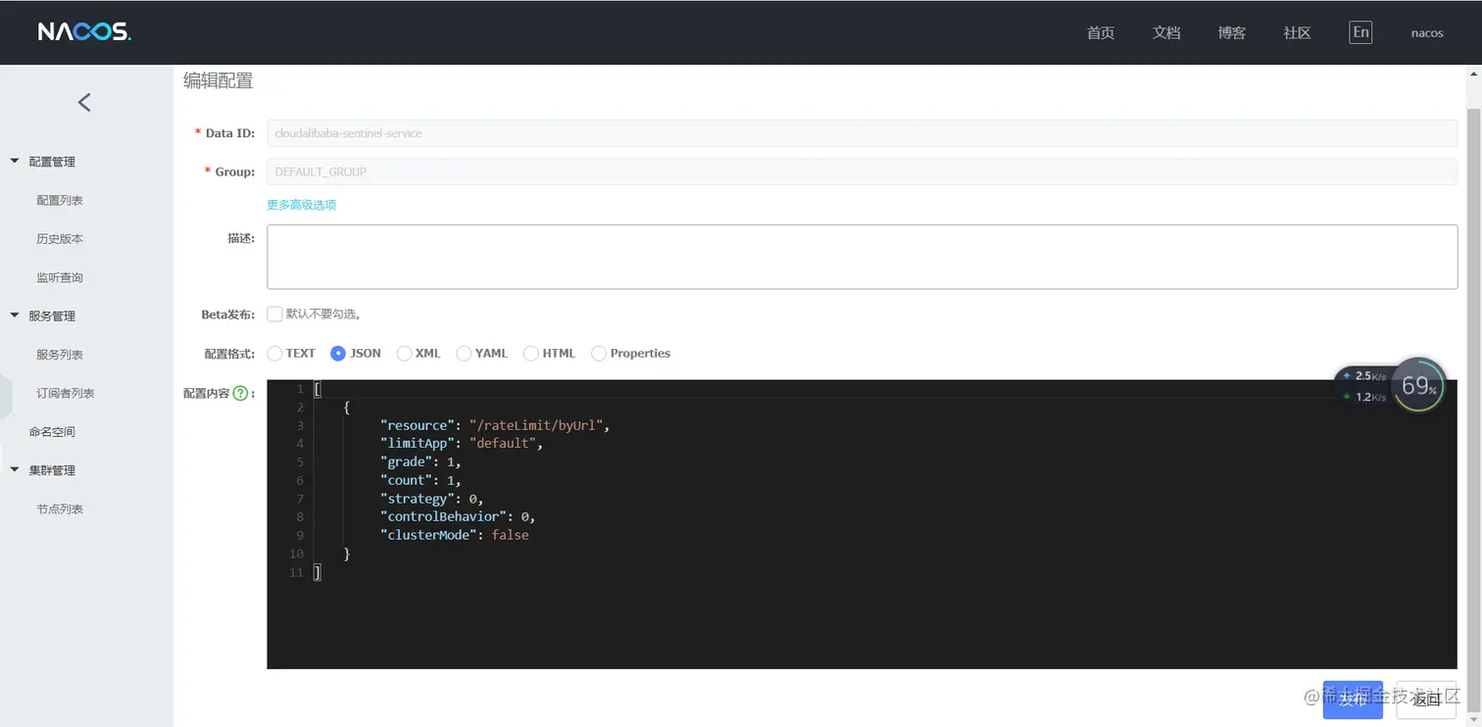Click the blue 发布 publish button

click(1352, 700)
